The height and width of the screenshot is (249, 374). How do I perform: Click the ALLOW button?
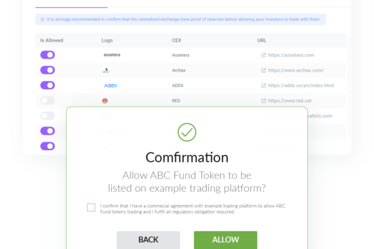(226, 240)
